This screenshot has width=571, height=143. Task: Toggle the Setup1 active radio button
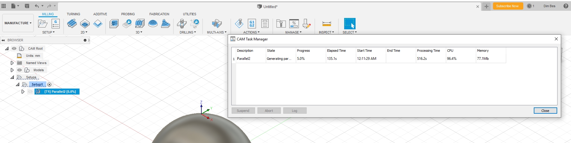point(50,84)
